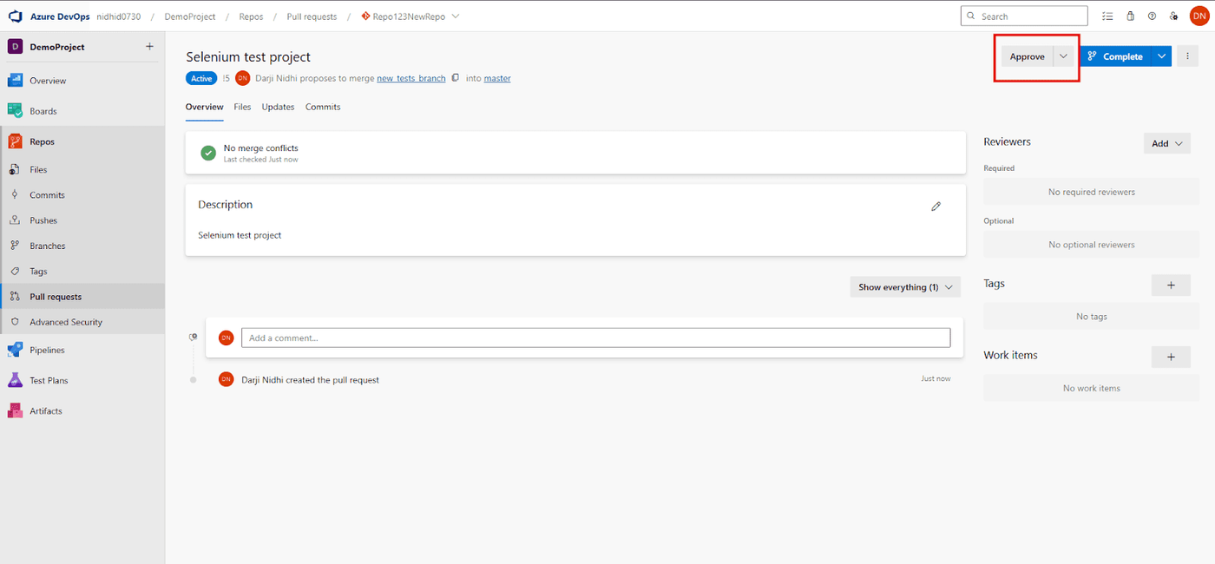Click the No merge conflicts status text
The width and height of the screenshot is (1215, 564).
(261, 148)
